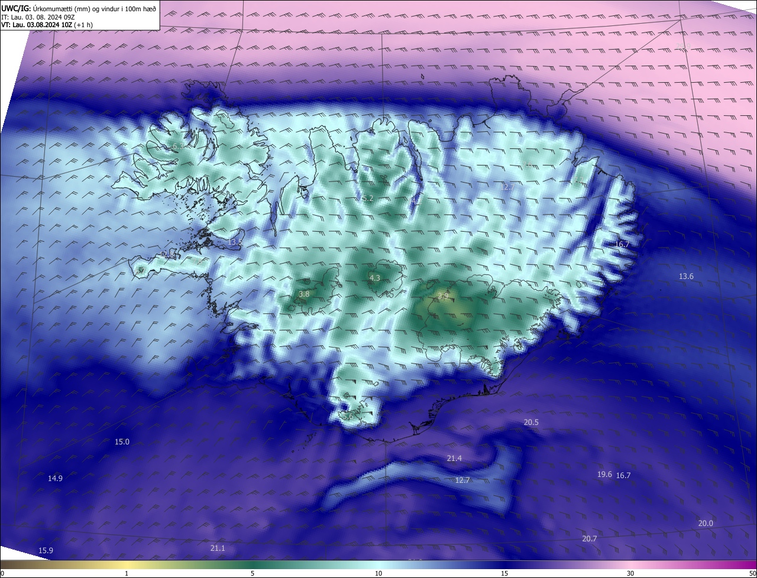Click the 13.6 value label on the map

click(x=686, y=276)
